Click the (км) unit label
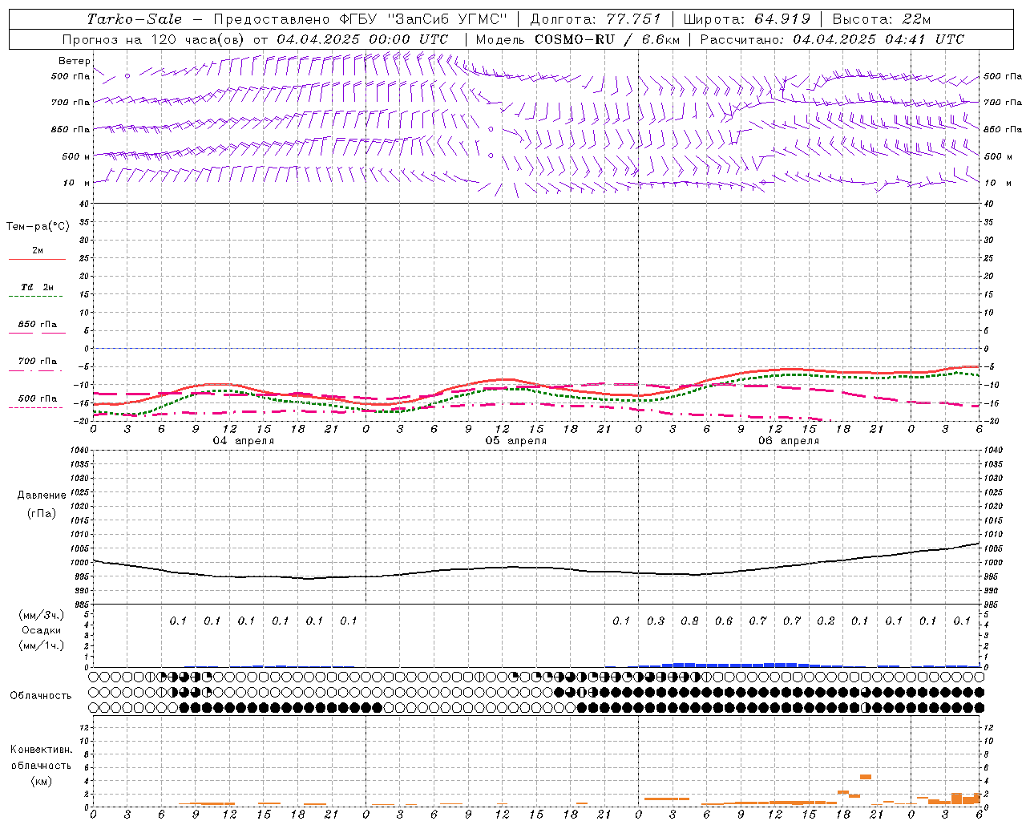The image size is (1026, 821). click(41, 781)
